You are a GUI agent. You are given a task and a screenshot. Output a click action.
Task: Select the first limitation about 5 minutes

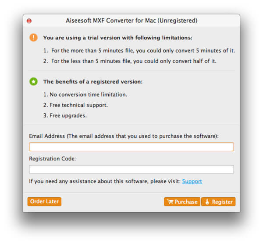click(x=139, y=51)
